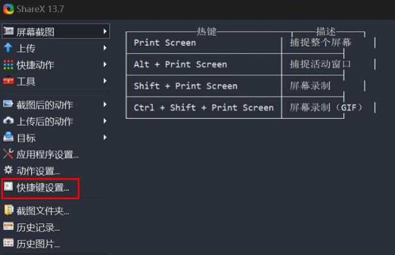The width and height of the screenshot is (395, 255).
Task: Expand the 屏幕截图 submenu arrow
Action: [105, 31]
